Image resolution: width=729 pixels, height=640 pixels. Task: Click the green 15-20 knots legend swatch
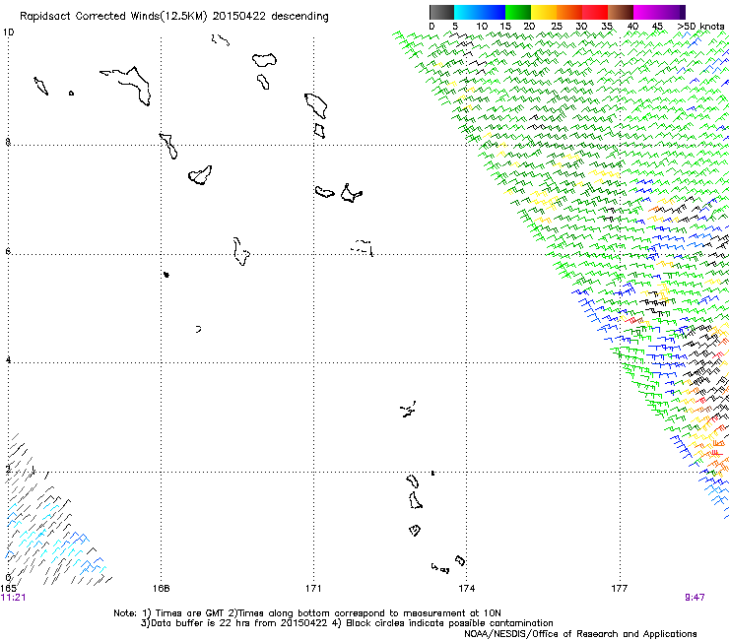pyautogui.click(x=518, y=12)
